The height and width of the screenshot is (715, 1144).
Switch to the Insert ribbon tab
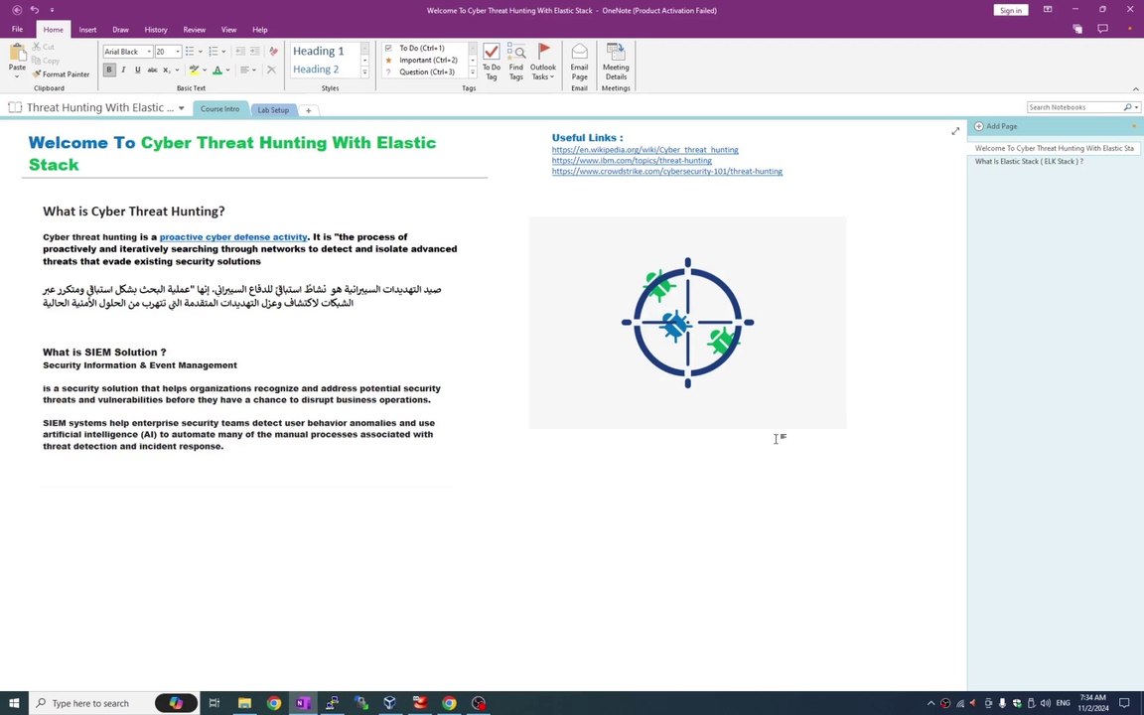pyautogui.click(x=87, y=30)
